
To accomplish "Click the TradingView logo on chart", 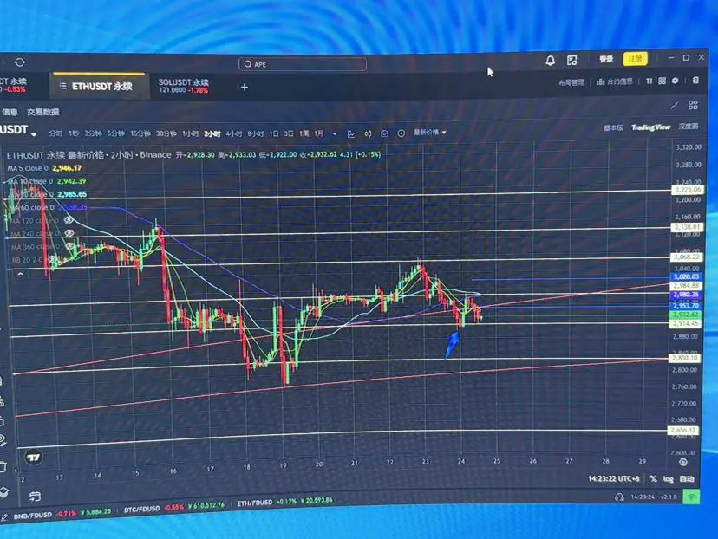I will point(34,457).
